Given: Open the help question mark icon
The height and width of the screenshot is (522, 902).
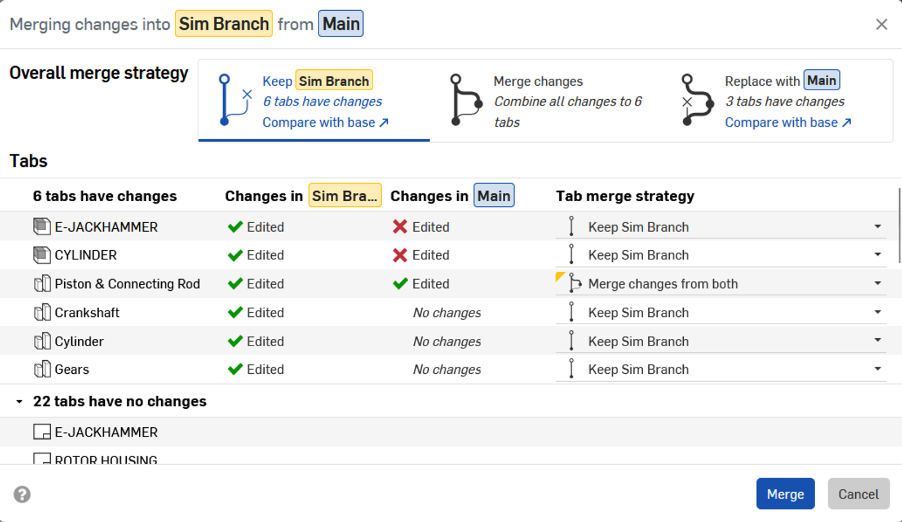Looking at the screenshot, I should tap(23, 494).
